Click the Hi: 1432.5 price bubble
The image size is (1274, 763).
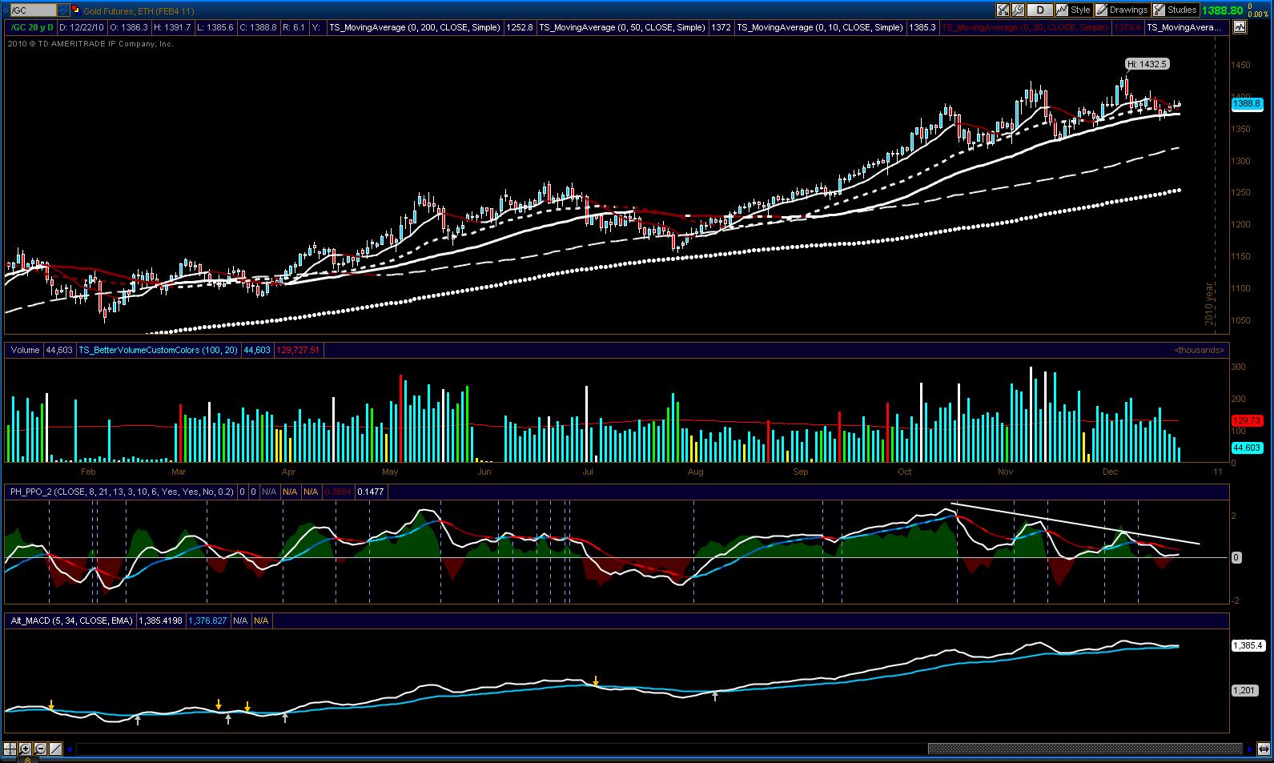tap(1147, 64)
